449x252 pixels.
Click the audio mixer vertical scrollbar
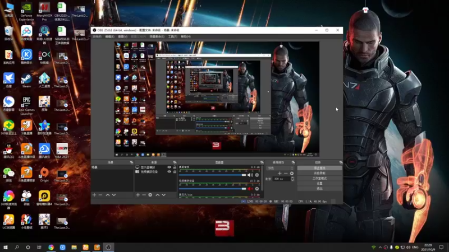262,179
